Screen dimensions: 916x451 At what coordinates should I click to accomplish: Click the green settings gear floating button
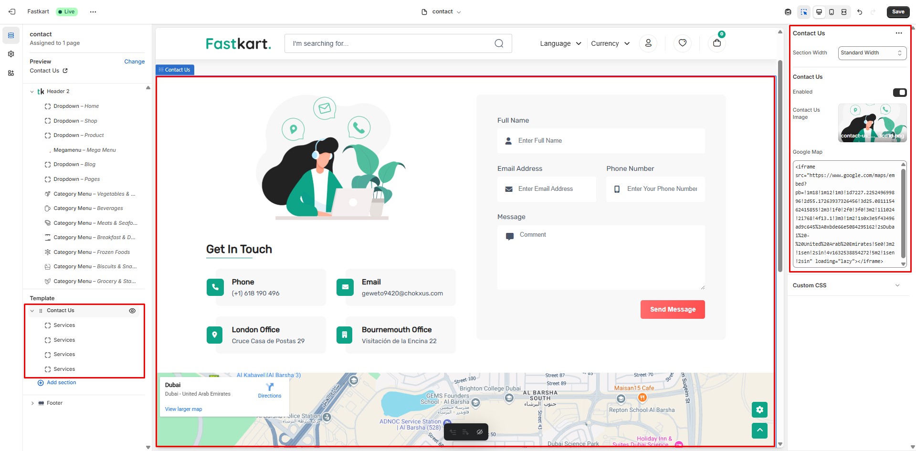[759, 409]
